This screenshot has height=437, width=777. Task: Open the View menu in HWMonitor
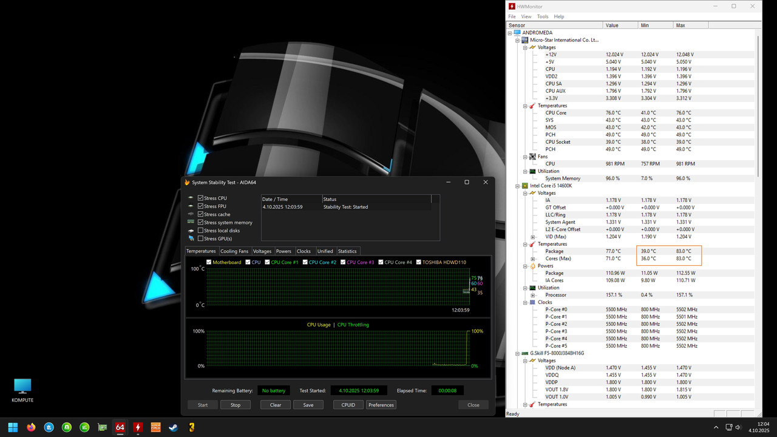526,16
